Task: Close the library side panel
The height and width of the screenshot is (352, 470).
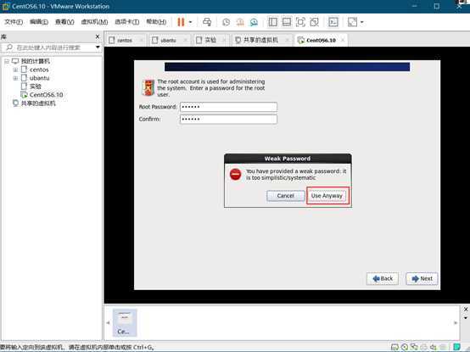Action: pyautogui.click(x=97, y=36)
